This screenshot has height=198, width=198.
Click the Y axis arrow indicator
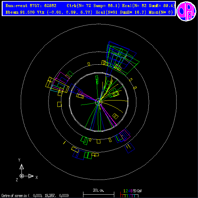(x=21, y=167)
